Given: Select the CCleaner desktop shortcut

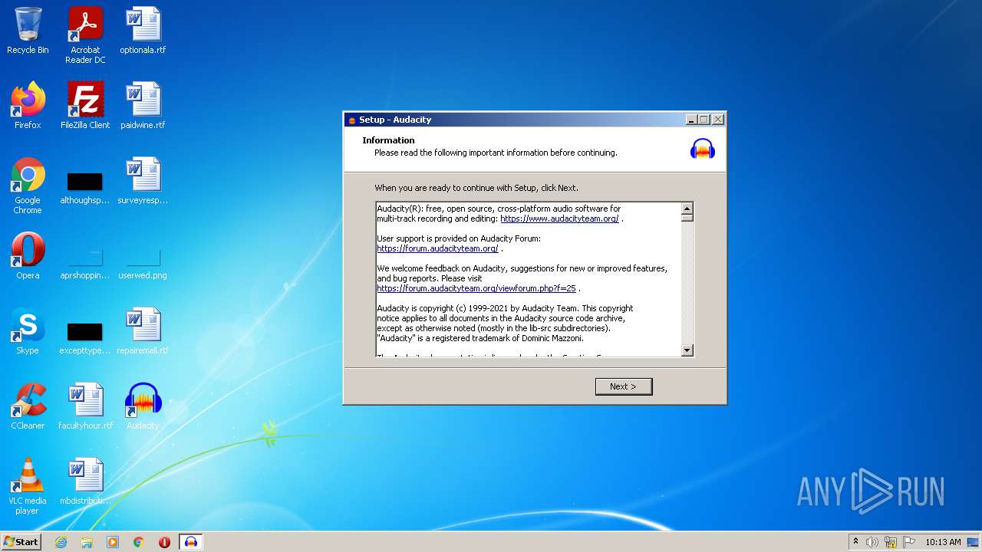Looking at the screenshot, I should [x=28, y=406].
